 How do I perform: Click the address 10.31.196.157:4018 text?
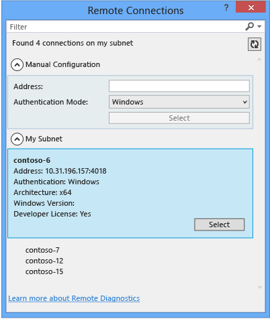pyautogui.click(x=76, y=171)
